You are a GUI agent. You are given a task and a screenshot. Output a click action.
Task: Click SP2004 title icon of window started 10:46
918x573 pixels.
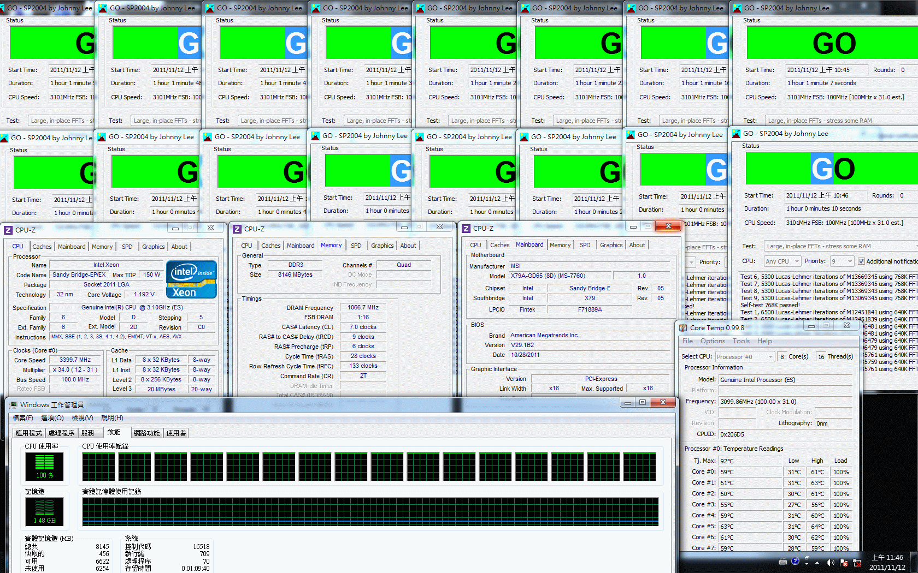[735, 133]
